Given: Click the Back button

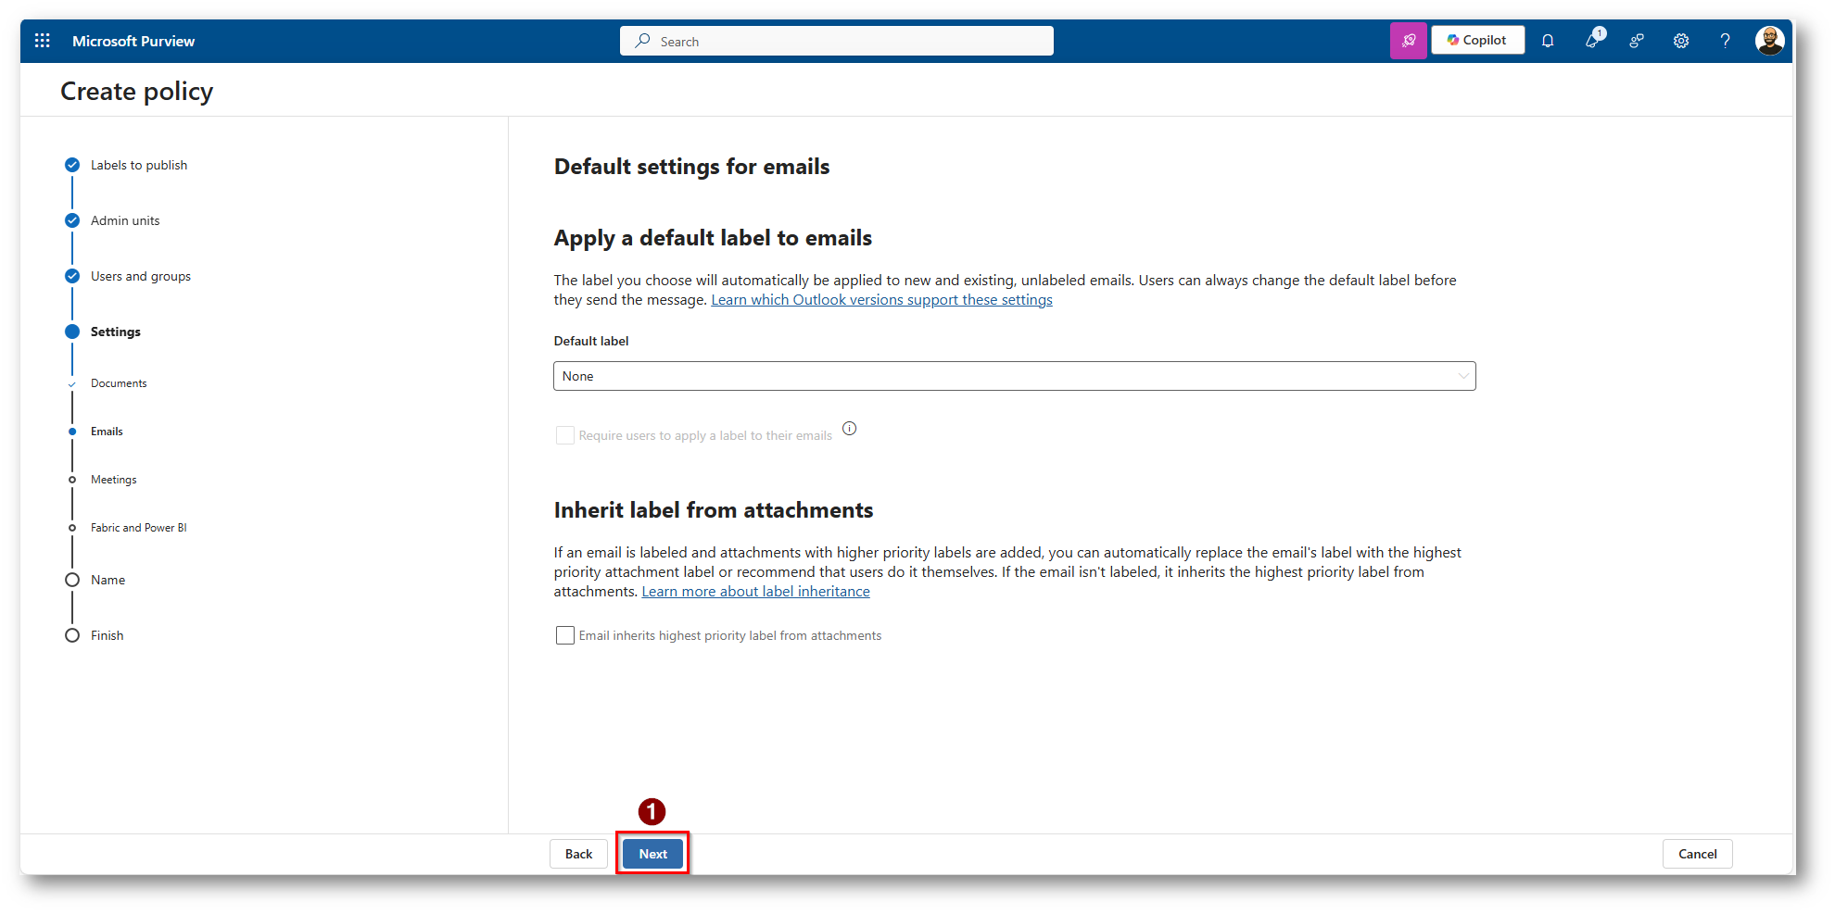Looking at the screenshot, I should [578, 854].
